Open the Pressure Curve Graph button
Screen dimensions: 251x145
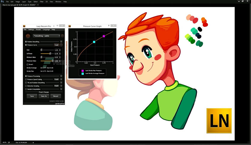(56, 45)
